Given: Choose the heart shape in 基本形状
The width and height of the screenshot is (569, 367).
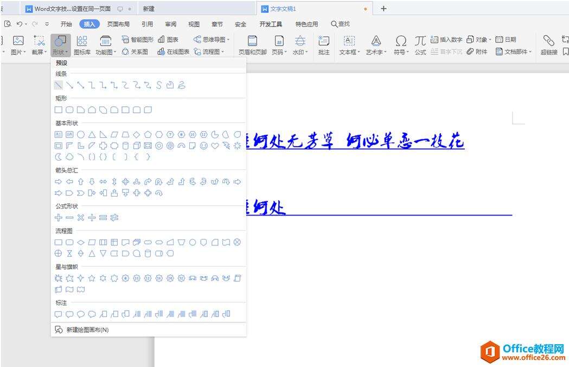Looking at the screenshot, I should point(215,145).
